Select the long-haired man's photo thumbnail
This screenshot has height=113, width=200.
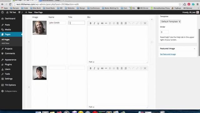(x=40, y=28)
